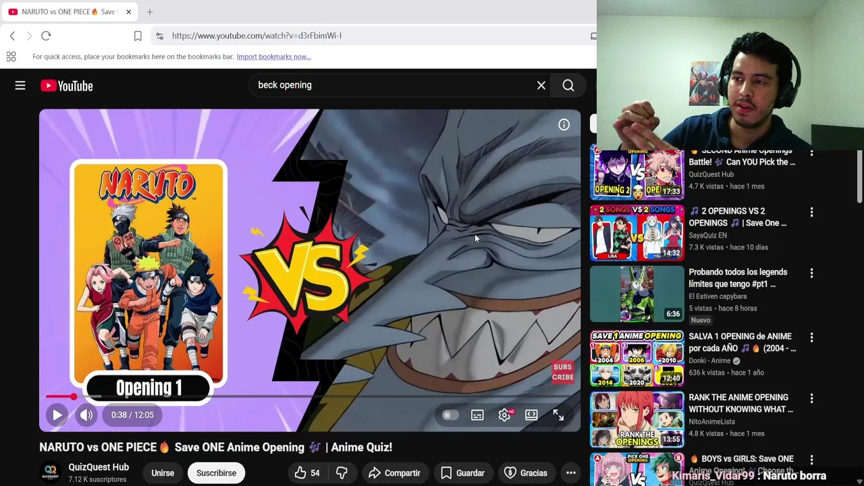Open a new browser tab with plus

coord(150,11)
